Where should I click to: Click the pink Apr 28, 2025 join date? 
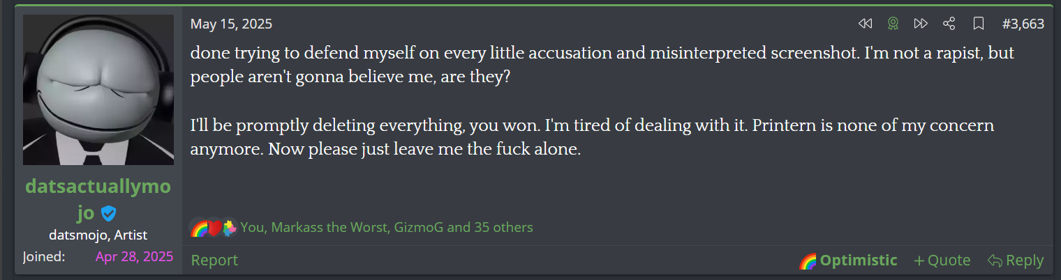(x=134, y=256)
